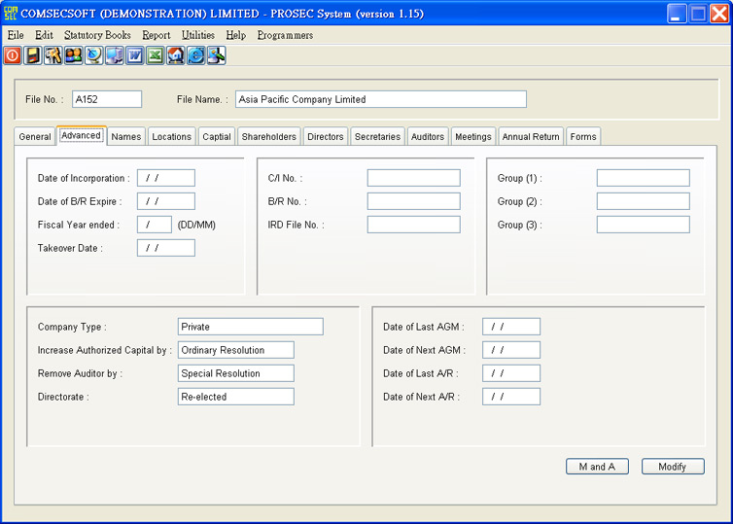Click the Internet Explorer toolbar icon
The height and width of the screenshot is (524, 733).
pyautogui.click(x=195, y=55)
